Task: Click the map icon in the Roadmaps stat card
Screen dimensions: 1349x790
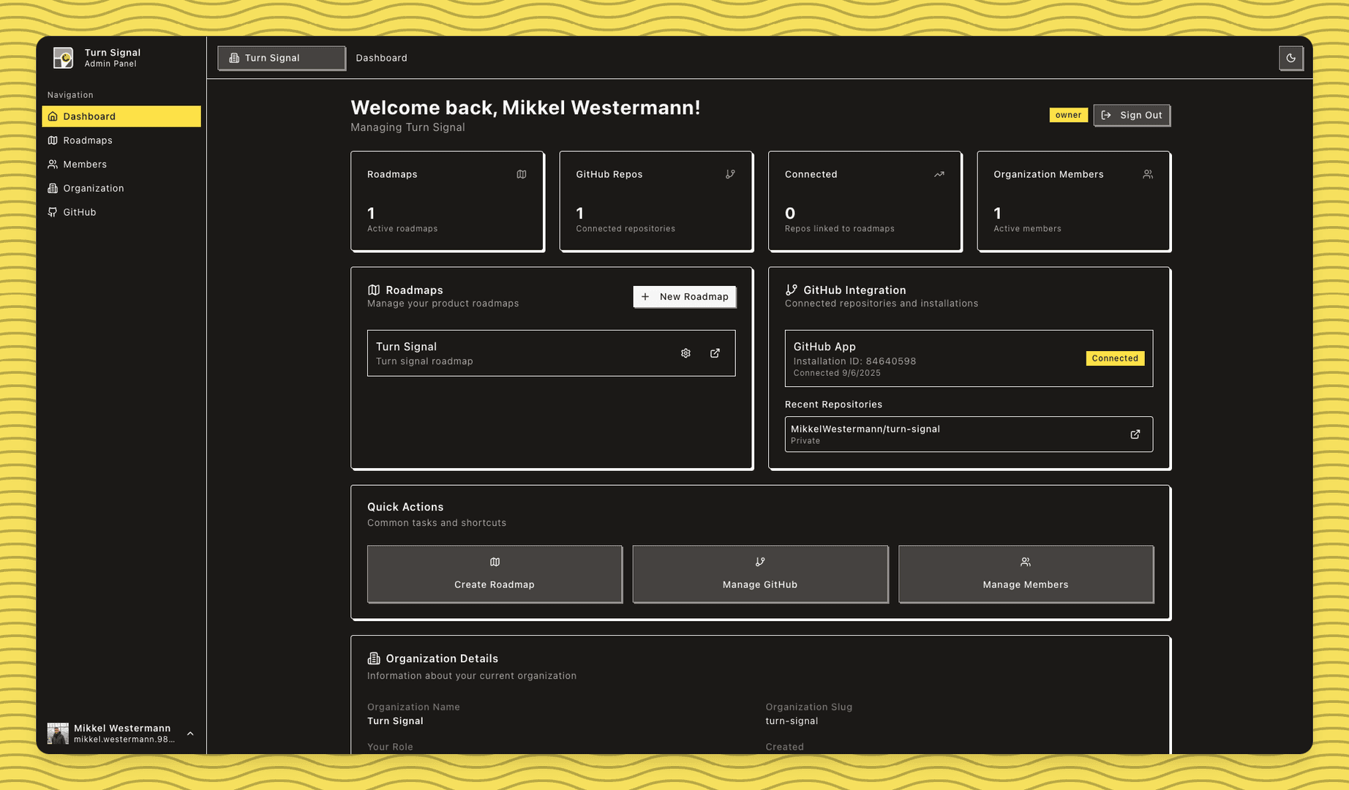Action: click(522, 174)
